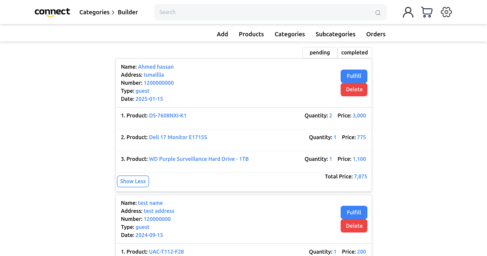This screenshot has width=487, height=256.
Task: Click the phone number 120000000
Action: [157, 219]
